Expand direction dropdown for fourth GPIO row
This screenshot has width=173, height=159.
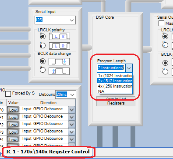71,132
